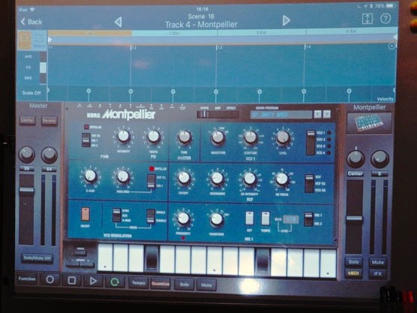The image size is (417, 313).
Task: Start playback with the play button
Action: point(93,281)
